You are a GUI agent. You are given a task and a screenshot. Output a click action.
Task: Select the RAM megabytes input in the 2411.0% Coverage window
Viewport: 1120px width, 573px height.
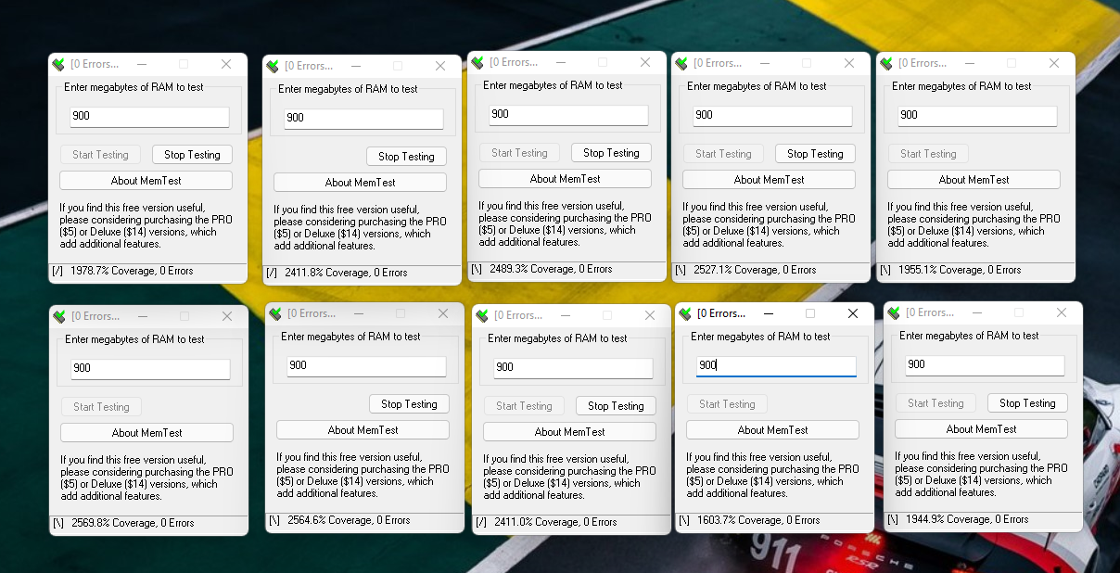pyautogui.click(x=573, y=368)
